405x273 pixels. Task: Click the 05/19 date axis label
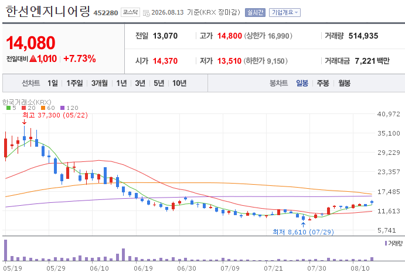[x=12, y=268]
